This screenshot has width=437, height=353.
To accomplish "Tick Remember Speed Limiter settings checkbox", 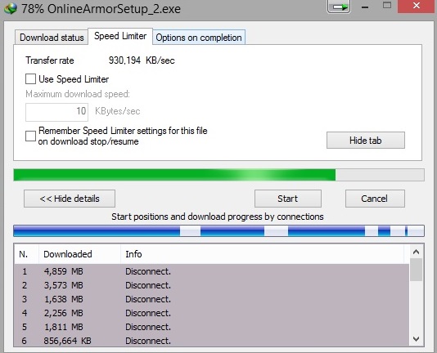I will pyautogui.click(x=30, y=136).
